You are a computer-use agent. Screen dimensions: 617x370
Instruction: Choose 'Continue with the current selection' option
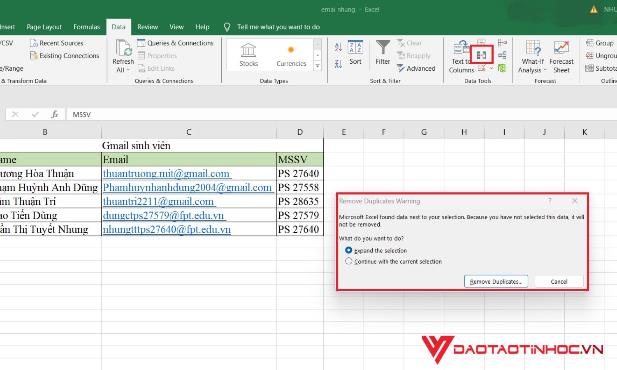click(x=349, y=261)
